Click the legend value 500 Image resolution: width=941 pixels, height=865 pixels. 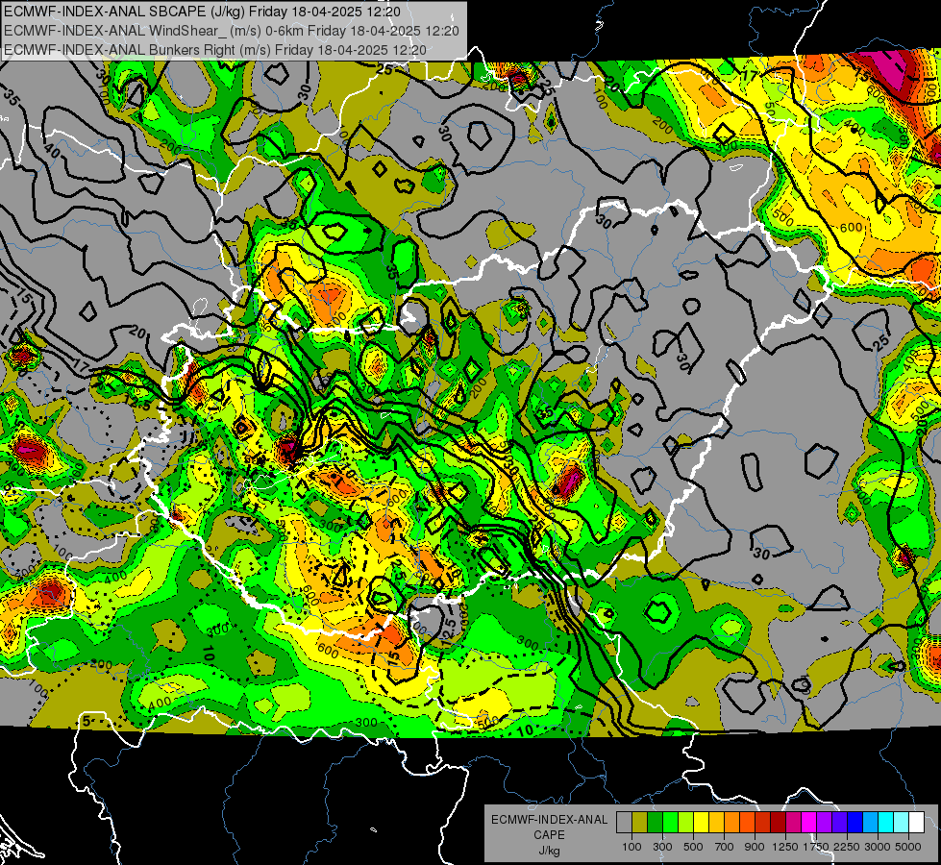(693, 847)
